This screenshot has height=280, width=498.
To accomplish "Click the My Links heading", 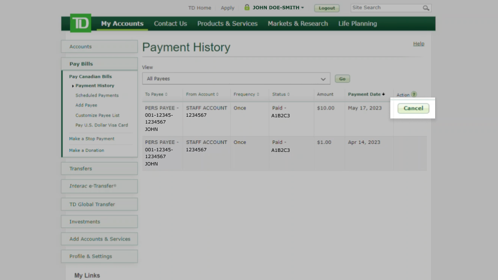I will [87, 275].
